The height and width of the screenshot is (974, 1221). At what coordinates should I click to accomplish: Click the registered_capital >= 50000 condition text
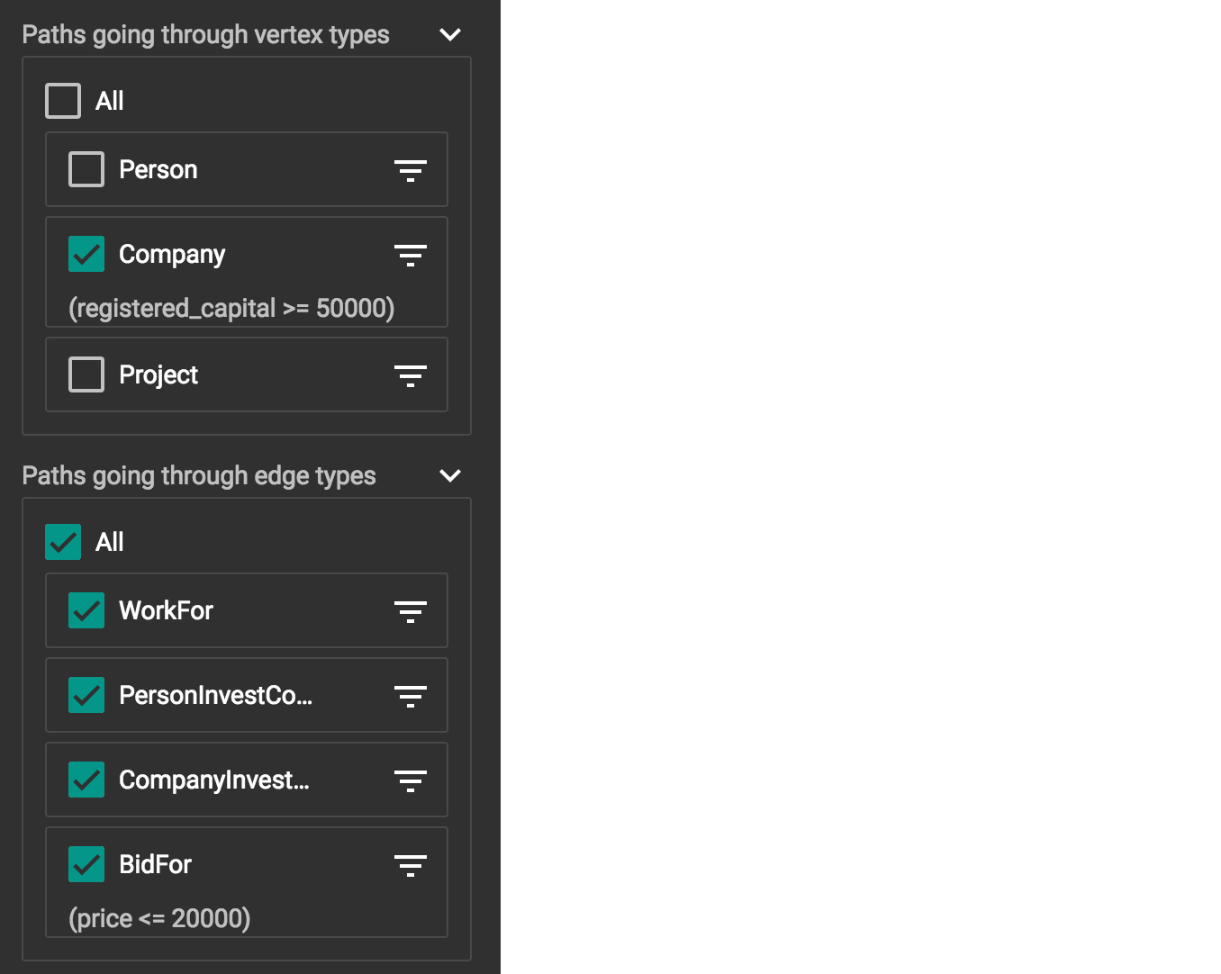tap(231, 308)
